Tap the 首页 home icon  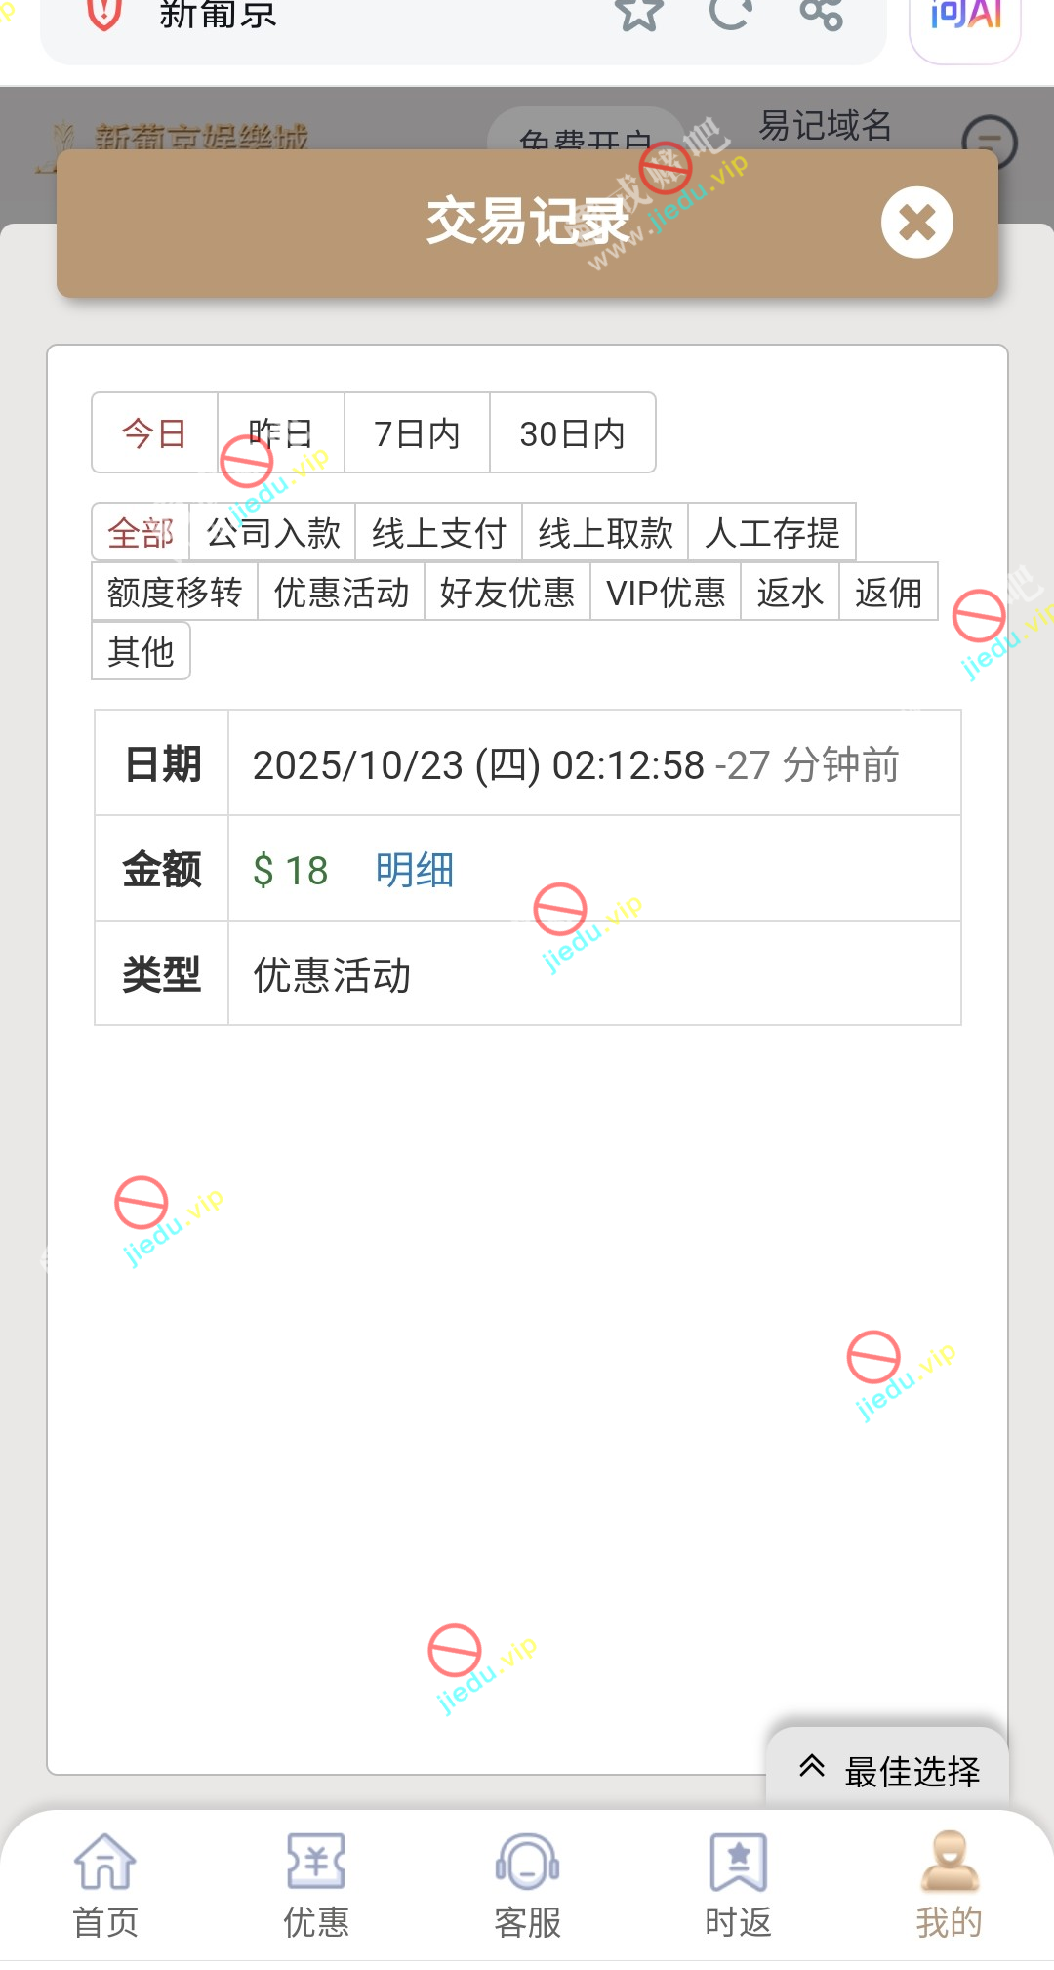click(x=105, y=1863)
